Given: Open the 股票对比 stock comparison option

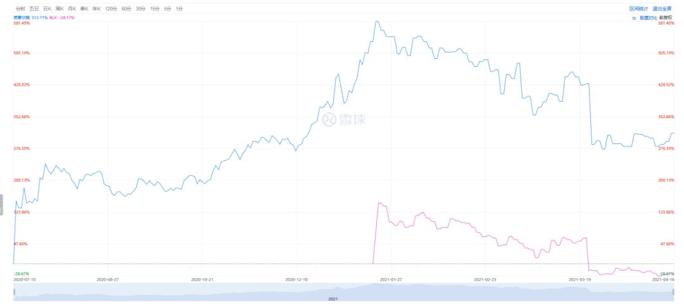Looking at the screenshot, I should [648, 18].
